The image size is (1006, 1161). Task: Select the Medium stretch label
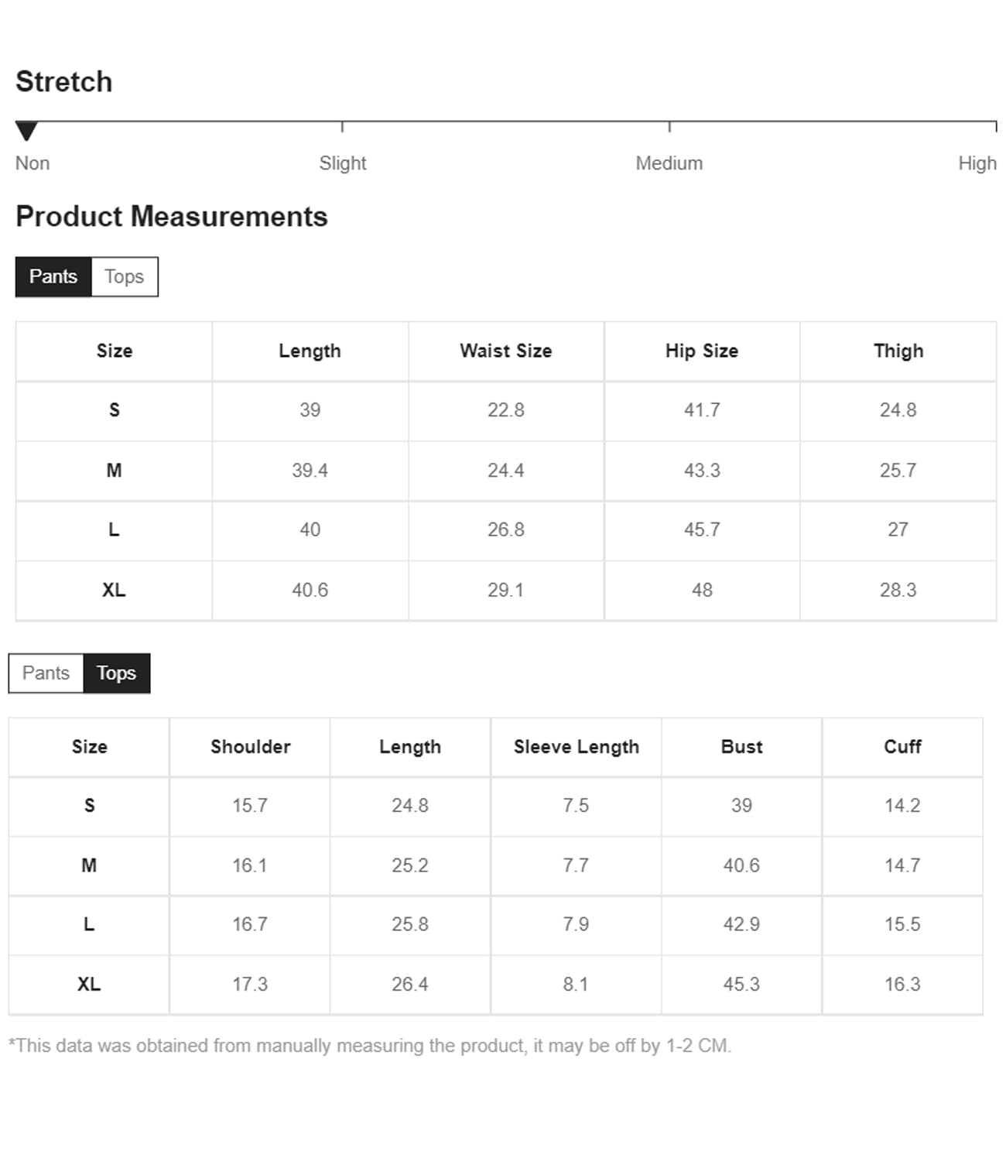(x=669, y=163)
